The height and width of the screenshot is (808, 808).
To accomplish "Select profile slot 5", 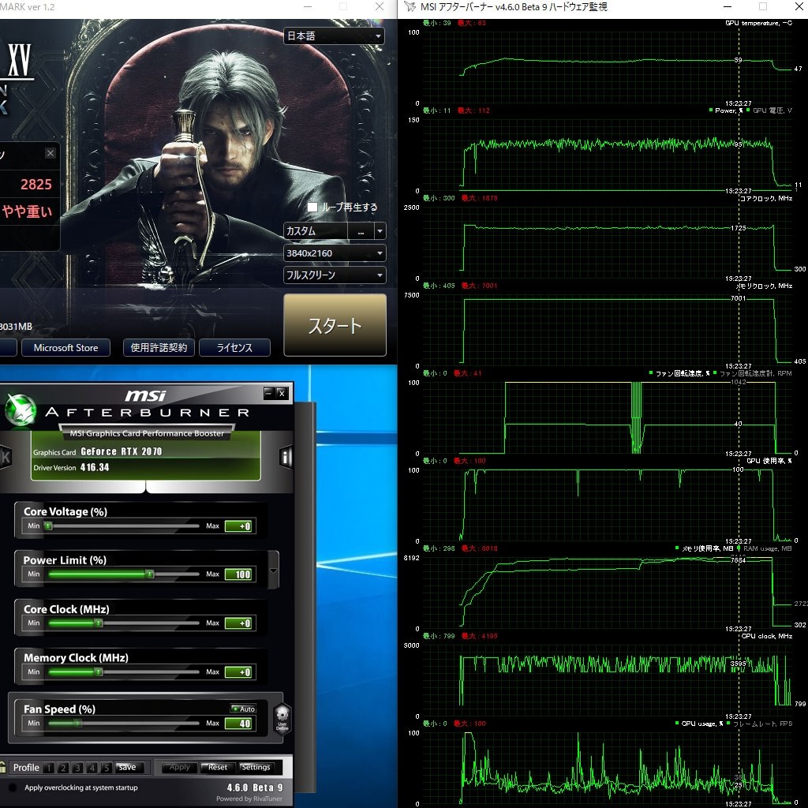I will tap(107, 768).
